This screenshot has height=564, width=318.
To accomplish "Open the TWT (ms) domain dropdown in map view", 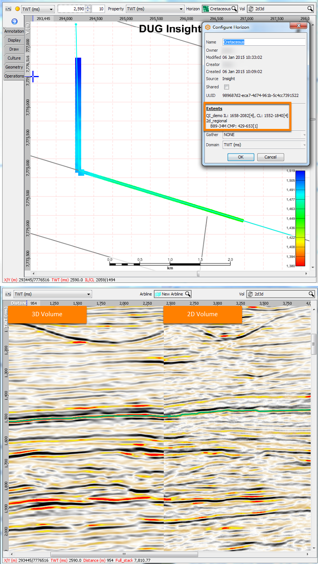I will pyautogui.click(x=38, y=9).
